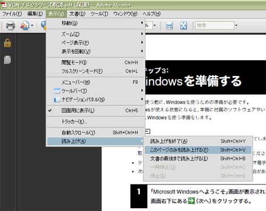Open the ヘルプ(H) menu

[152, 14]
